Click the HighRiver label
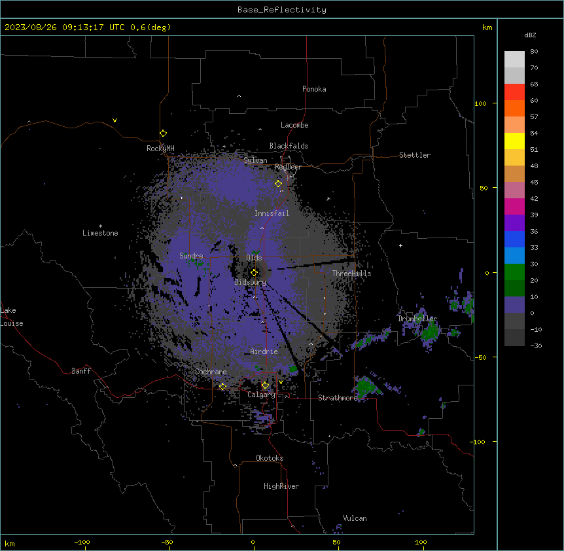The width and height of the screenshot is (564, 551). click(x=281, y=486)
